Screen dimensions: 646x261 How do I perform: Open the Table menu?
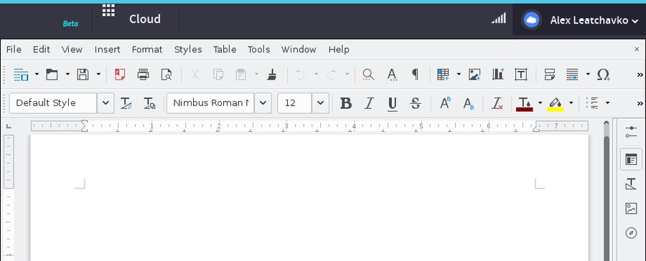(x=225, y=49)
